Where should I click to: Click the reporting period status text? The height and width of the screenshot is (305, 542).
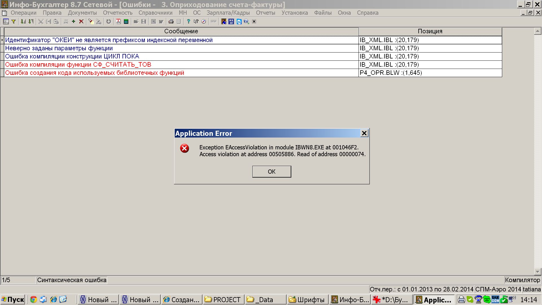pyautogui.click(x=421, y=289)
